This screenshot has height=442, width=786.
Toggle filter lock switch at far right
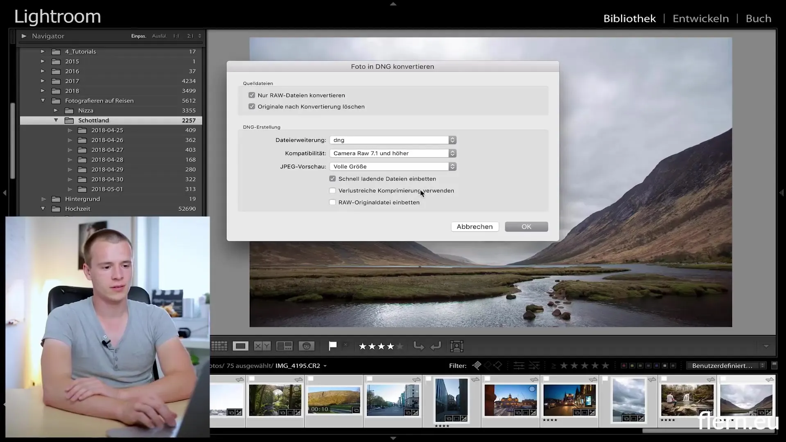pyautogui.click(x=774, y=365)
